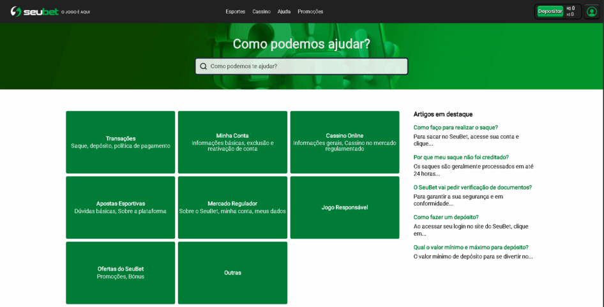
Task: Click the 'Artigos em destaque' heading
Action: click(x=443, y=114)
